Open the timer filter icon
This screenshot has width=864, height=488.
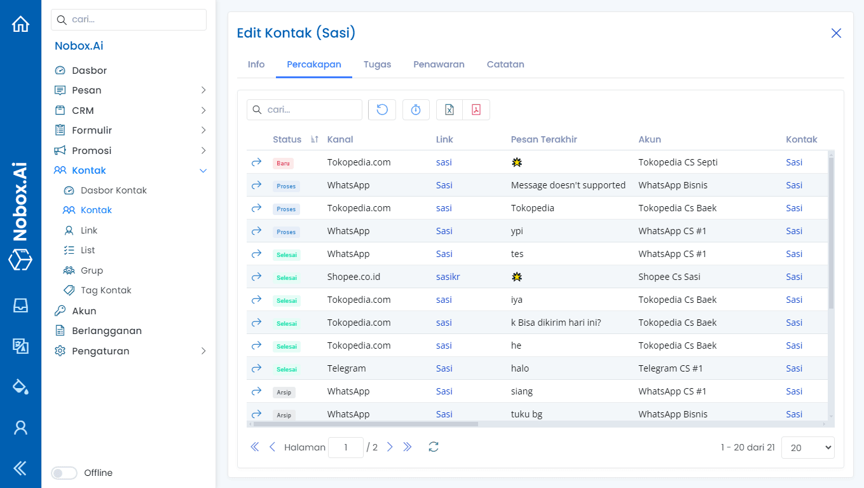point(416,109)
